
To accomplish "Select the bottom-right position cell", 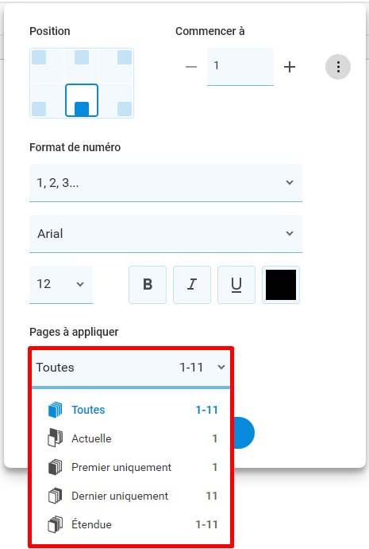I will point(116,100).
